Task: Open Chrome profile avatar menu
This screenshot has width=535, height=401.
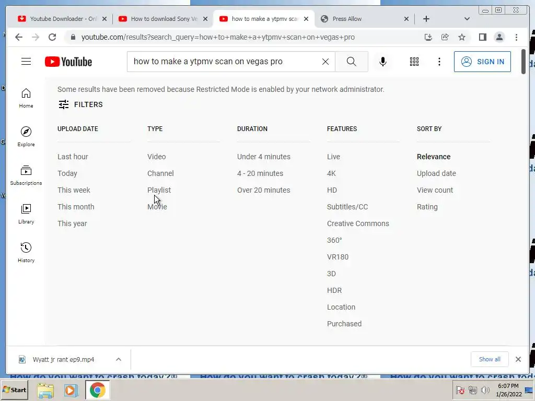Action: (499, 37)
